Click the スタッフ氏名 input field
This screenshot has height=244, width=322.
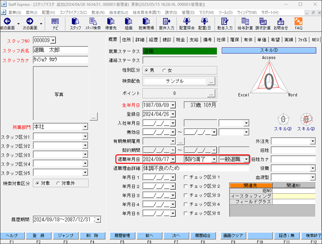point(61,50)
